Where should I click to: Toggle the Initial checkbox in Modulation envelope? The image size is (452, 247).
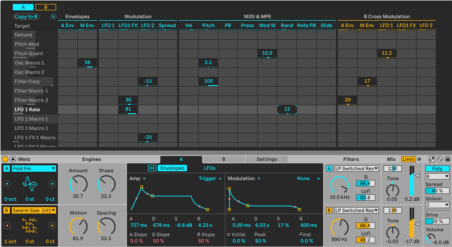coord(229,234)
